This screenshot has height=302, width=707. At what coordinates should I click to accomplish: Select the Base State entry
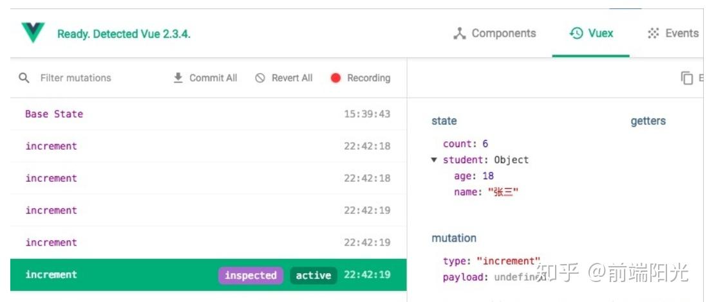coord(54,114)
